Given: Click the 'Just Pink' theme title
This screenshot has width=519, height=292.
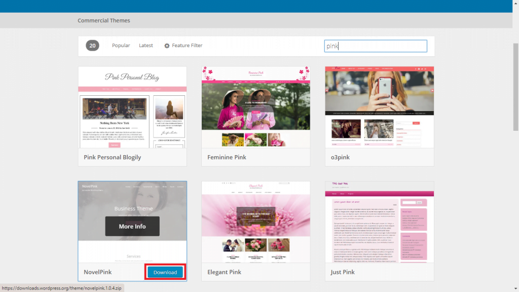Looking at the screenshot, I should click(343, 272).
